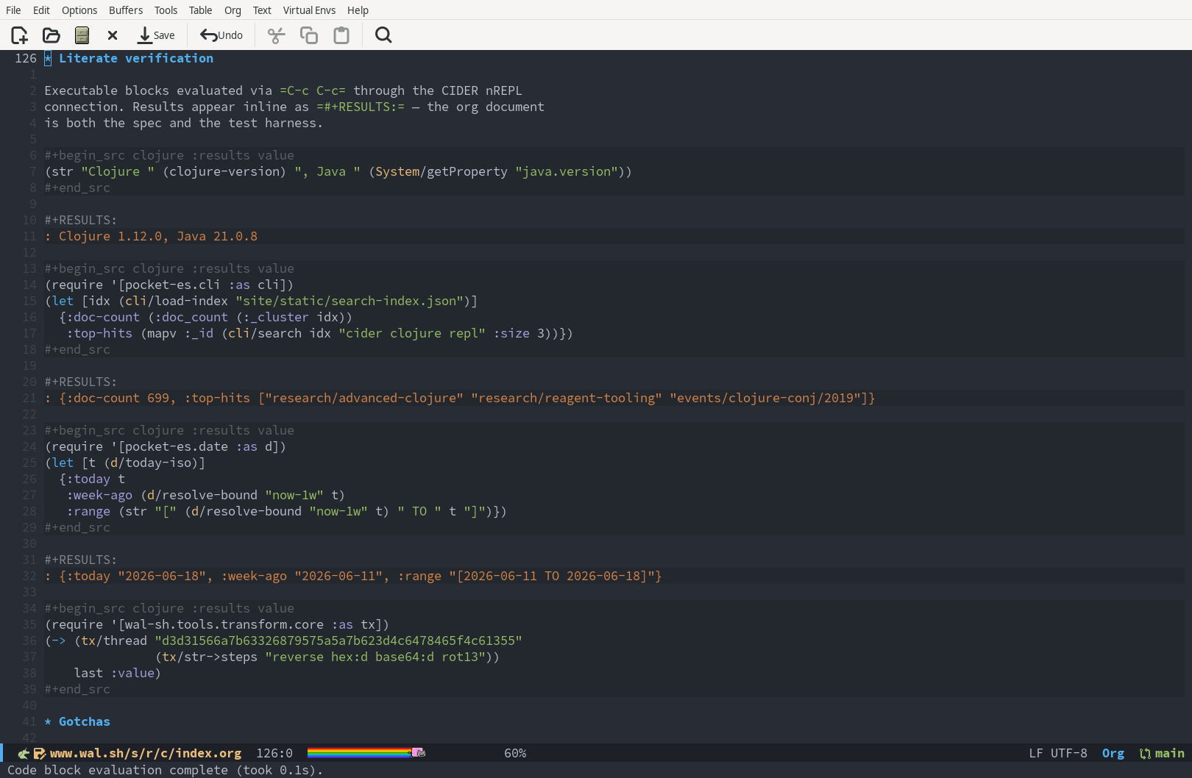Open the Buffers menu

(x=126, y=10)
